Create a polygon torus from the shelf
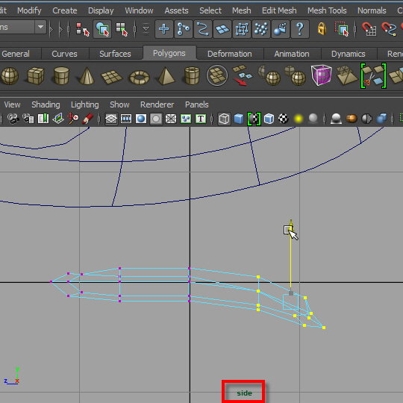This screenshot has height=403, width=403. pyautogui.click(x=140, y=77)
